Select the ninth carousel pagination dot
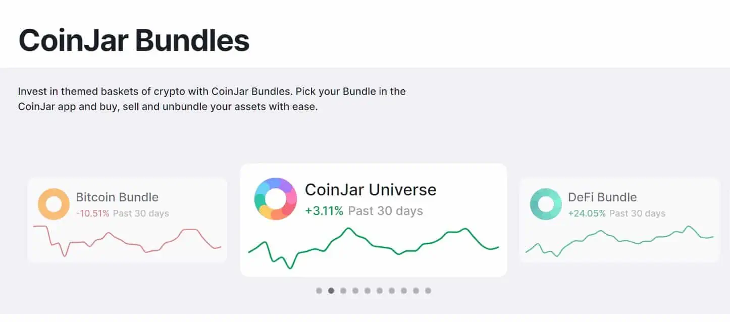This screenshot has height=322, width=730. [416, 291]
